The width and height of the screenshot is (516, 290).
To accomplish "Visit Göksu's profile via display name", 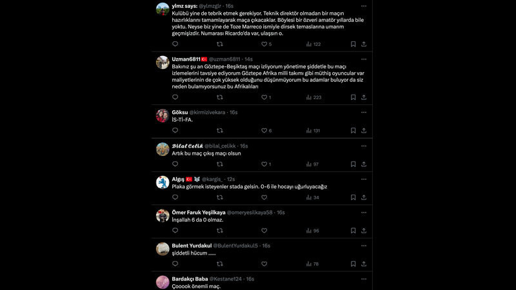I will pos(180,112).
